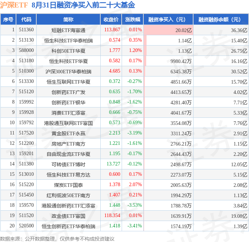Select 恒生科技ETF华泰柏瑞 row name
Viewport: 249px width, 242px height.
click(x=68, y=41)
